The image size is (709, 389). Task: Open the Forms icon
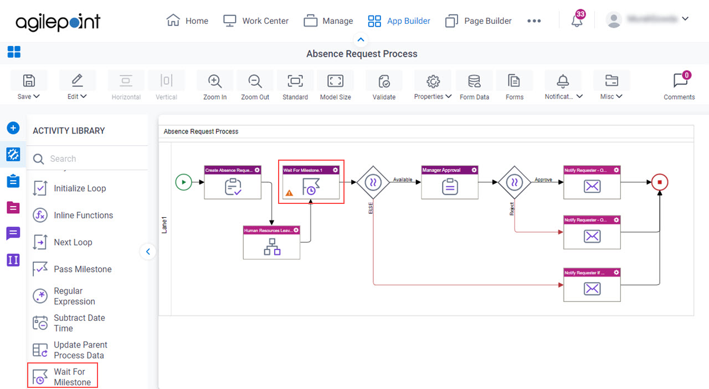point(515,81)
